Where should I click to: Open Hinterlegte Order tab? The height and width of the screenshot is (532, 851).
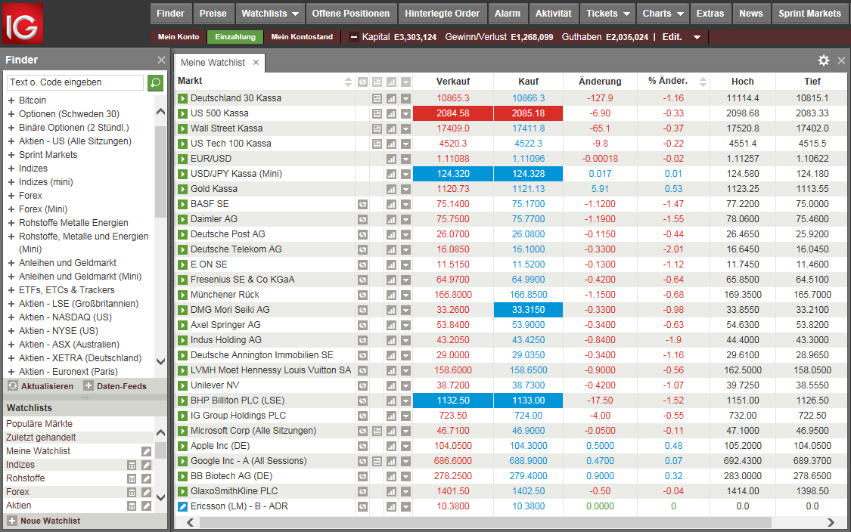[x=442, y=14]
